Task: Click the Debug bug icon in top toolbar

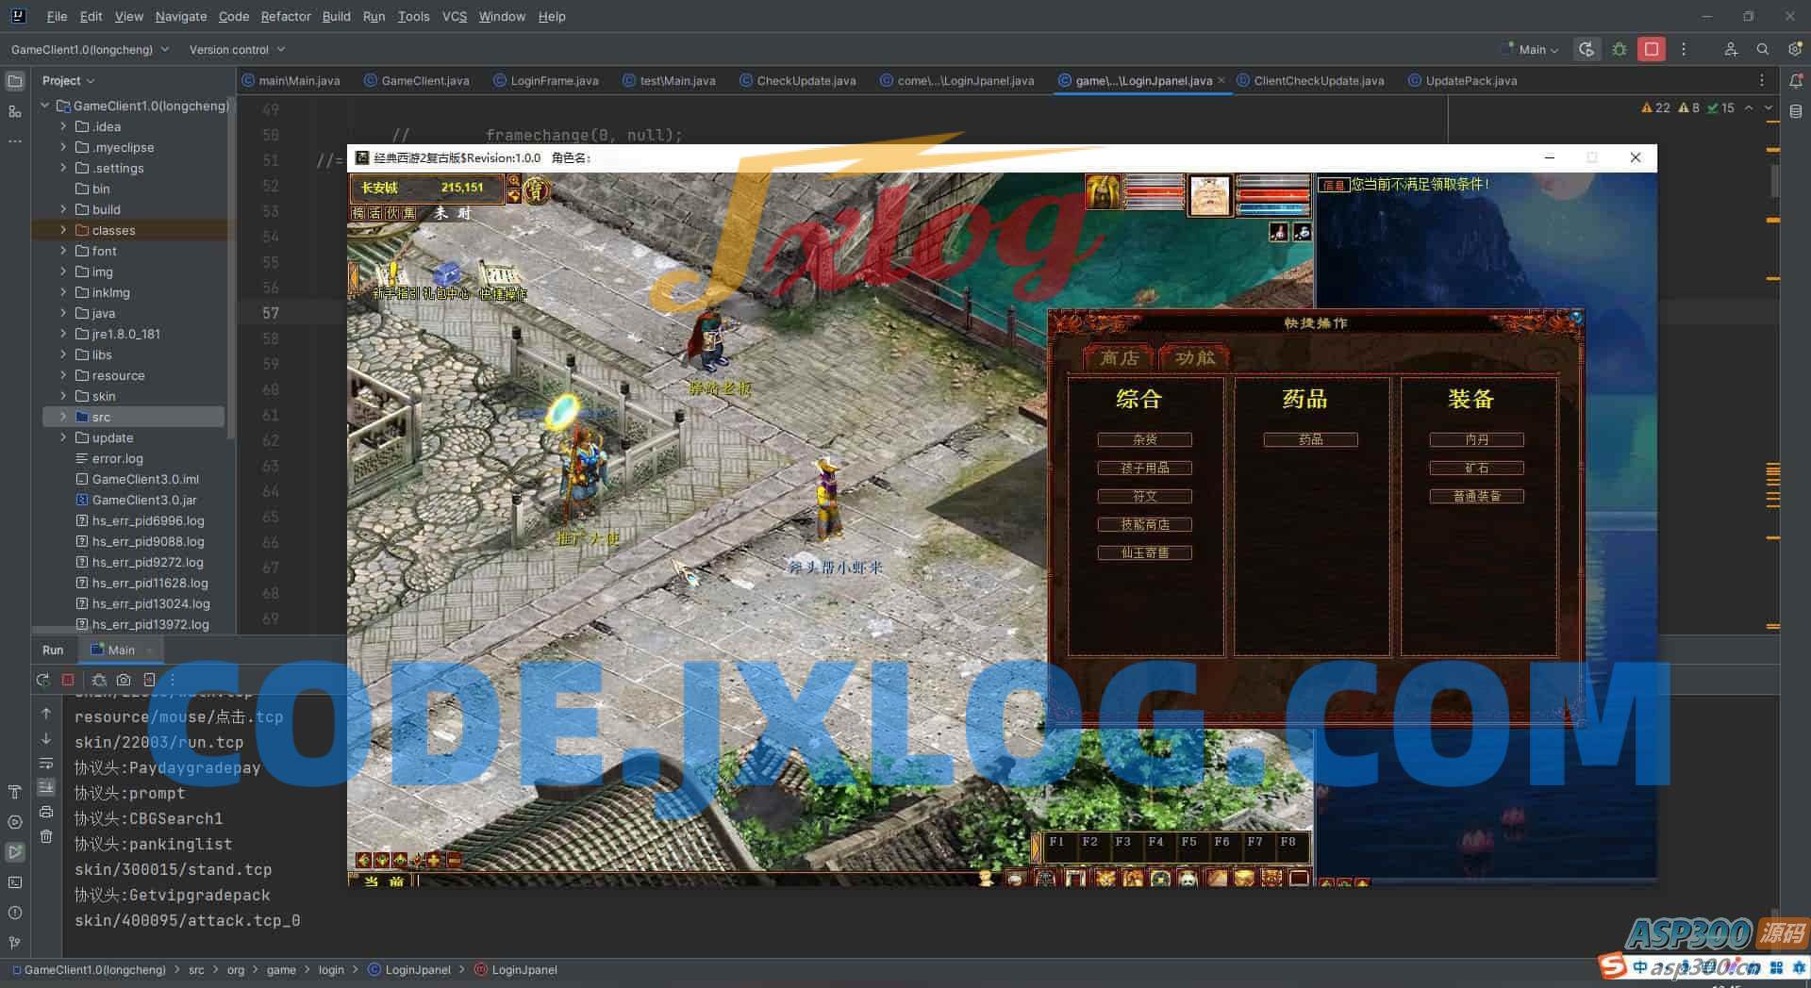Action: 1620,49
